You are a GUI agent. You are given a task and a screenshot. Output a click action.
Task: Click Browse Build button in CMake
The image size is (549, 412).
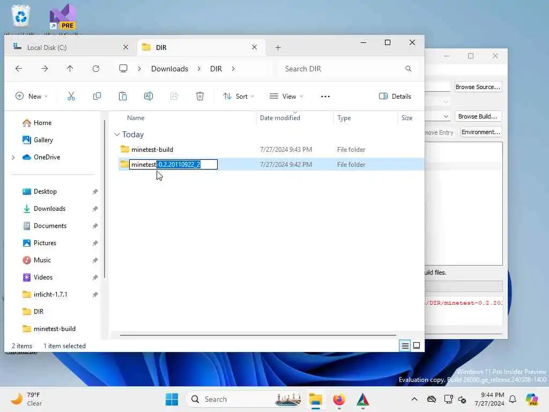[478, 116]
